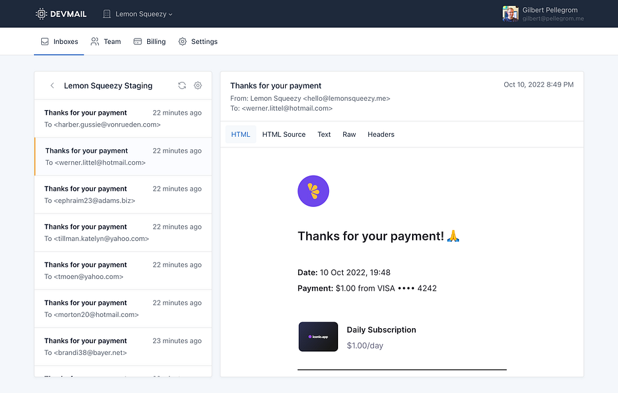Click the Lemon Squeezy logo in the email
The image size is (618, 393).
[x=313, y=191]
